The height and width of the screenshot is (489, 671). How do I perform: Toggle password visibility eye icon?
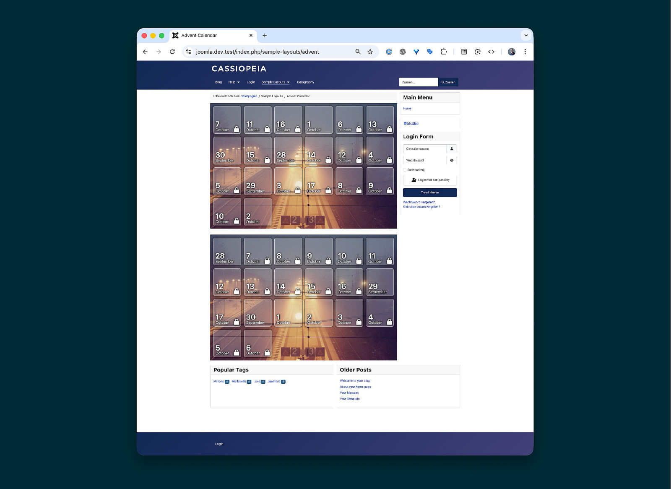[x=452, y=160]
